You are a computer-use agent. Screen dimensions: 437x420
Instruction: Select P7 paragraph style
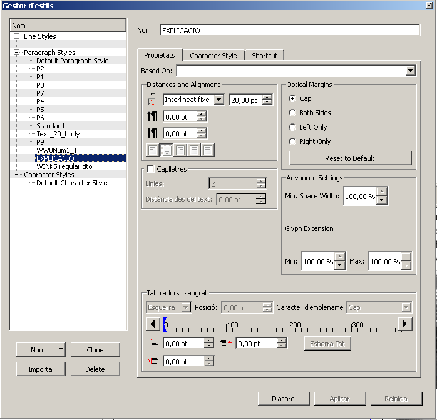coord(40,93)
